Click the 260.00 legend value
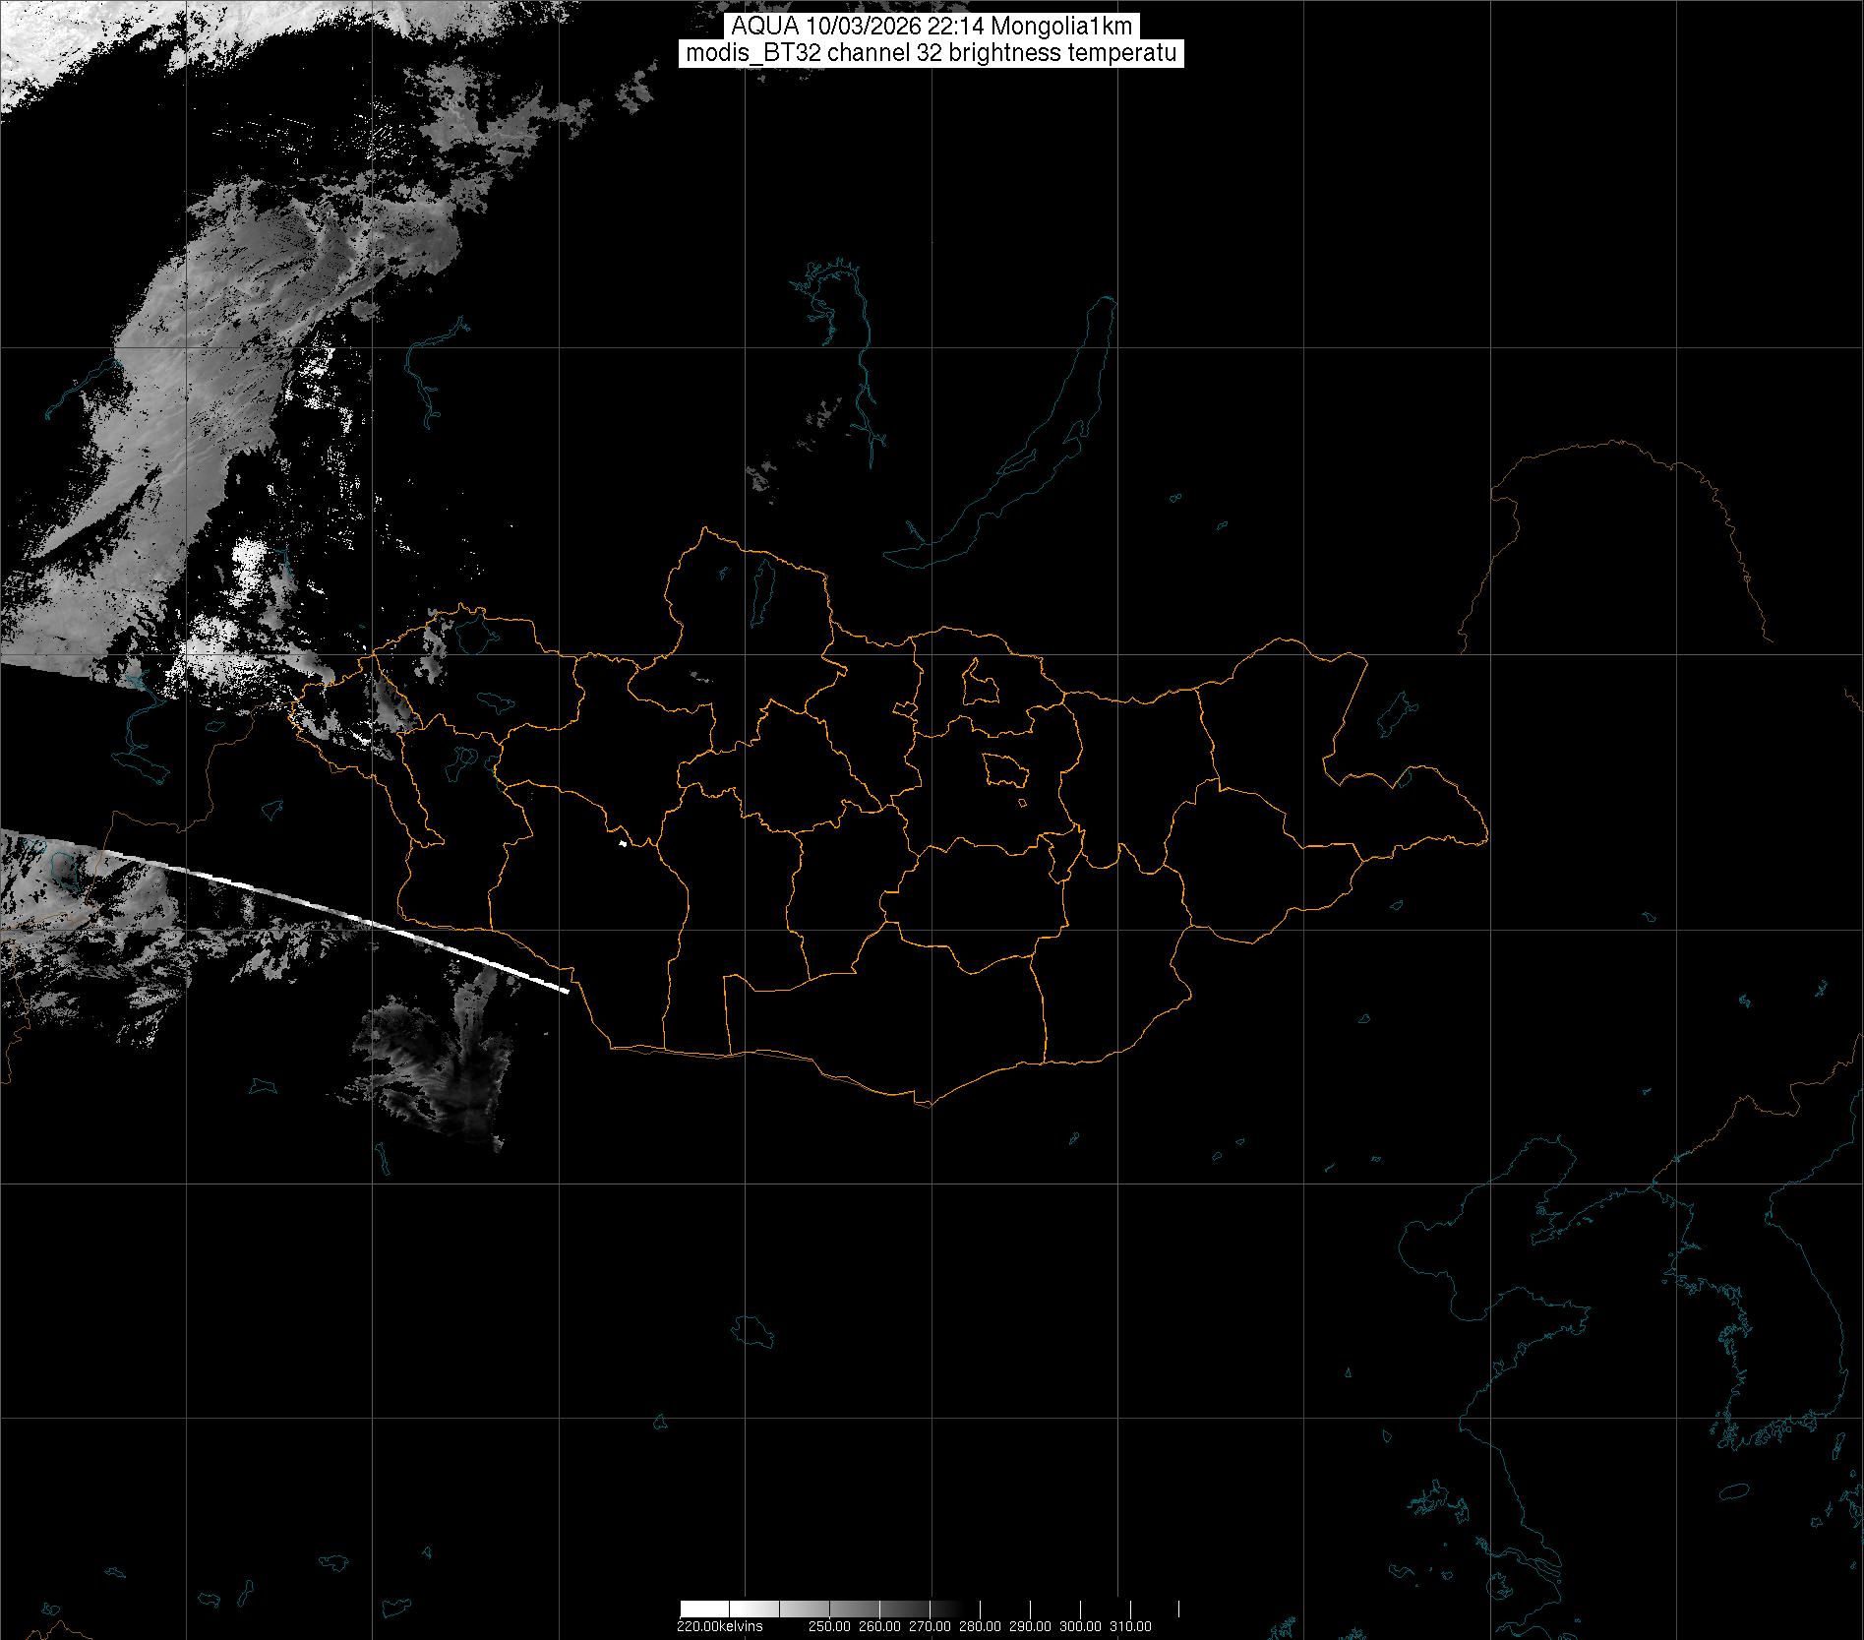Image resolution: width=1864 pixels, height=1640 pixels. click(879, 1626)
